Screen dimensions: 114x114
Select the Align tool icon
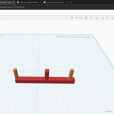[x=97, y=18]
